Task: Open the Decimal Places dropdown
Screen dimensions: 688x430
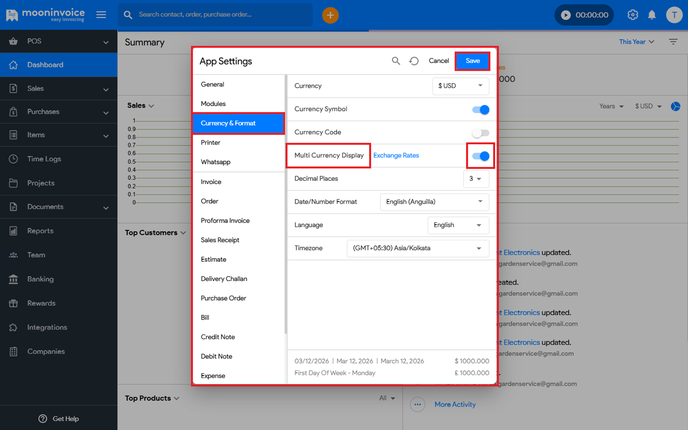Action: (476, 179)
